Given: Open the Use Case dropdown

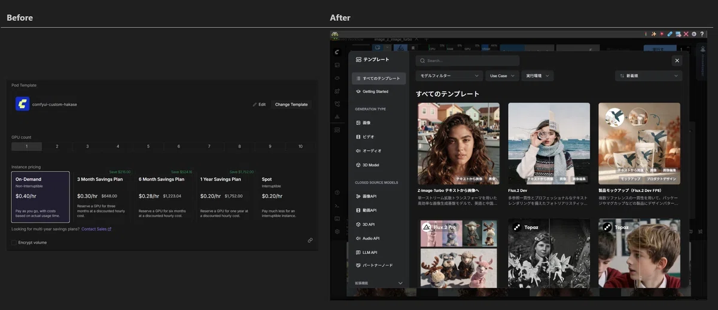Looking at the screenshot, I should pos(502,76).
